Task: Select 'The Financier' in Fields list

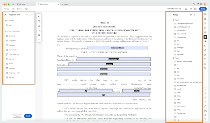Action: (x=180, y=113)
